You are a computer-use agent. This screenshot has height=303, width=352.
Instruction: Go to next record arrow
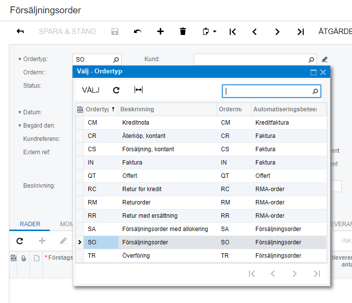point(277,32)
